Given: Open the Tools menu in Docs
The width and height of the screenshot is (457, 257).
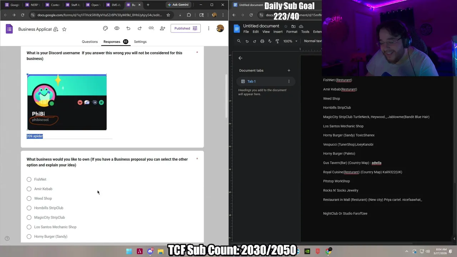Looking at the screenshot, I should [305, 32].
